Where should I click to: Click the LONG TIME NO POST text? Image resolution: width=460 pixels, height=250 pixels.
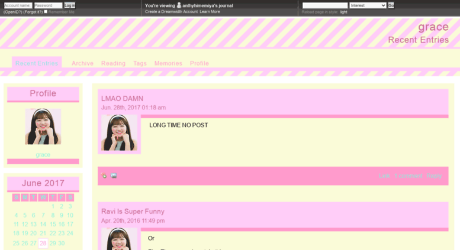(x=178, y=125)
